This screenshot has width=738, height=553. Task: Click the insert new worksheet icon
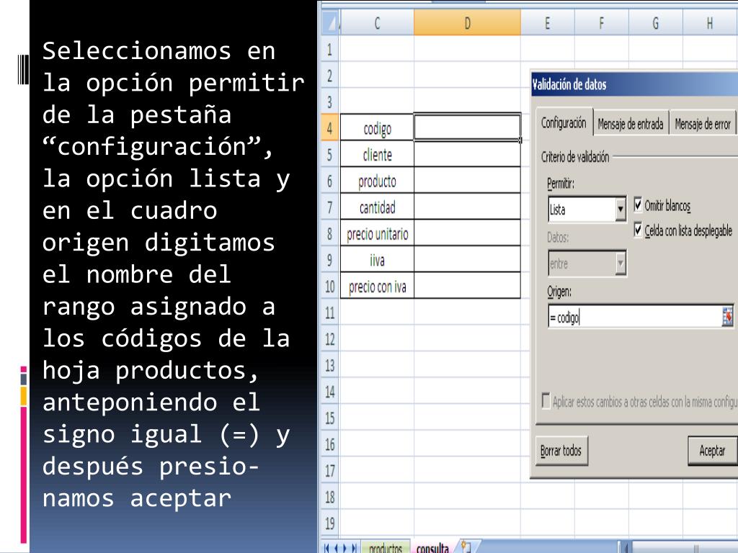click(x=466, y=547)
